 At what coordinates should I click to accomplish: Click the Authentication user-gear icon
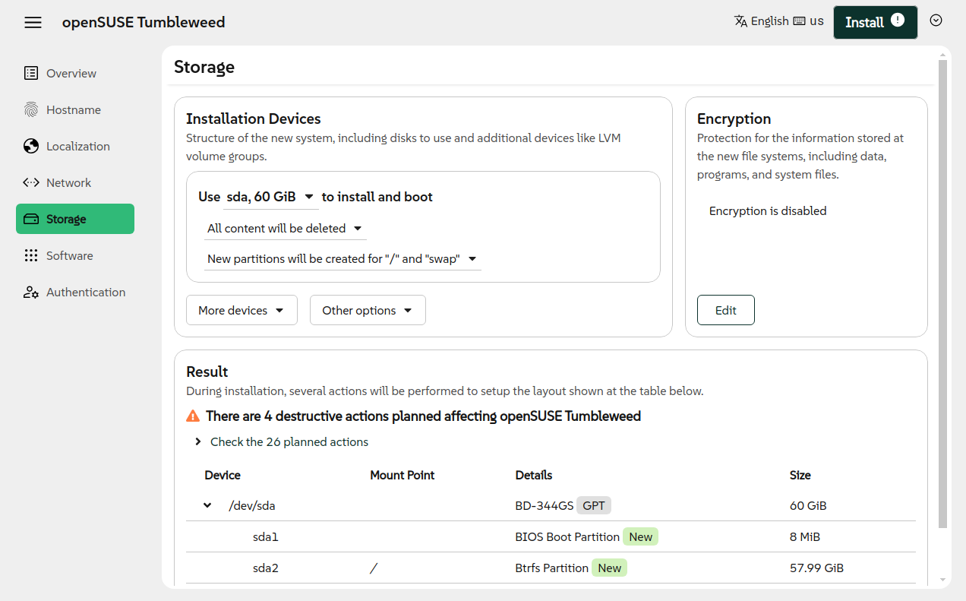[x=31, y=292]
